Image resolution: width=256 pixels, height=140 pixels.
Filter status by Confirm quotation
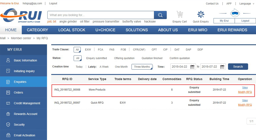pos(180,58)
